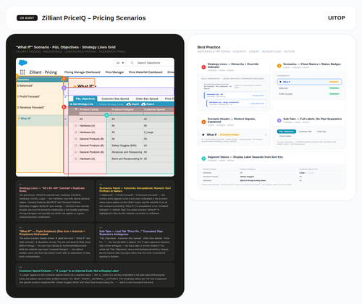Viewport: 362px width, 304px height.
Task: Switch to Order Size Spread sub-tab
Action: point(147,98)
